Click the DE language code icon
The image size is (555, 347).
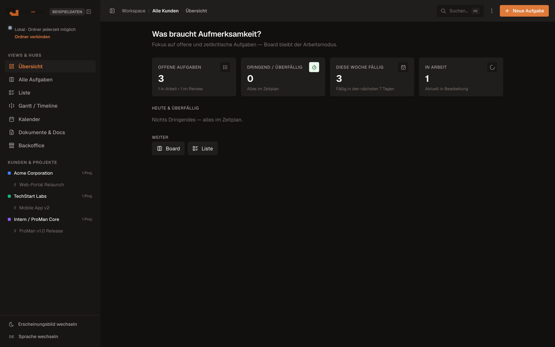coord(11,337)
